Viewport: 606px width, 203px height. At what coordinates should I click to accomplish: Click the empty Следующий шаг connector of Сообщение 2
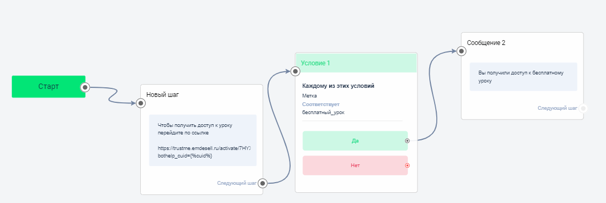pyautogui.click(x=583, y=108)
